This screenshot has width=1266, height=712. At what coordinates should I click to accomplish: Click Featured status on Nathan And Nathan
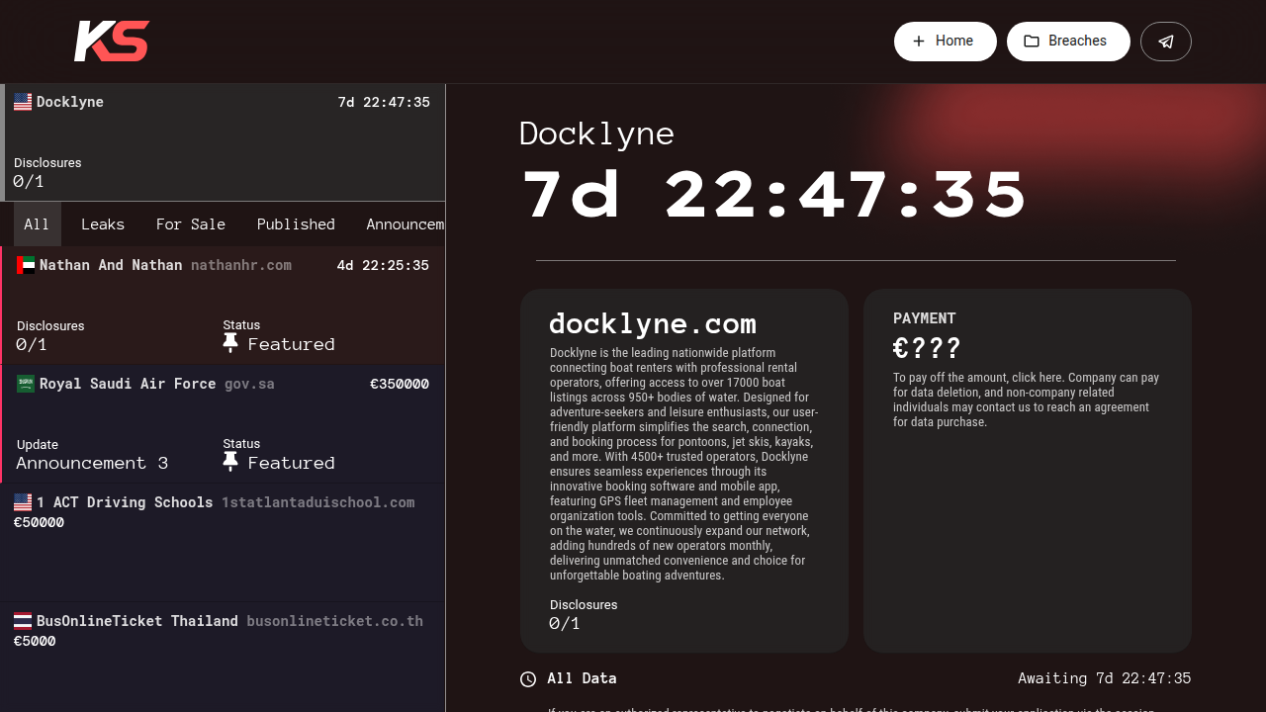coord(292,344)
